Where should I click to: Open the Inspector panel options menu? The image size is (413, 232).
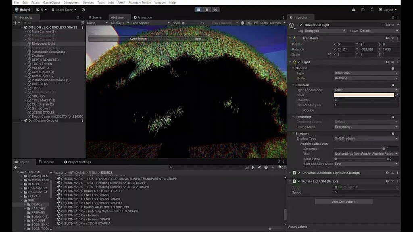398,17
